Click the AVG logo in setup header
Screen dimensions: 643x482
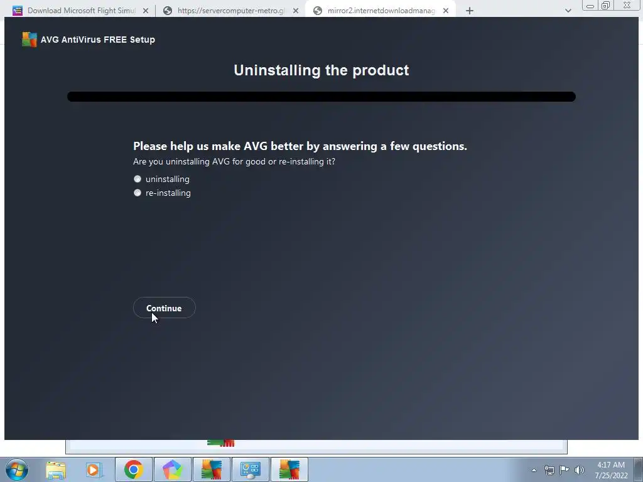[x=30, y=40]
